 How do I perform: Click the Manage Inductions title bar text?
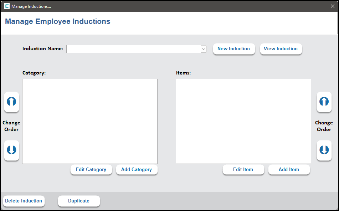tap(31, 6)
